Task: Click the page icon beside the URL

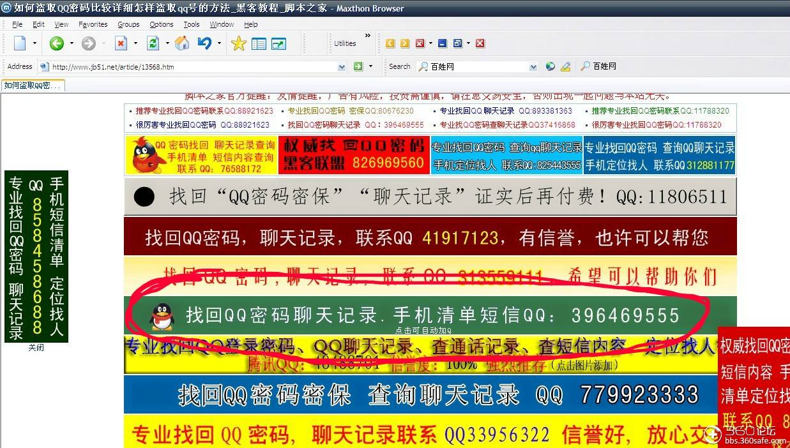Action: pos(44,66)
